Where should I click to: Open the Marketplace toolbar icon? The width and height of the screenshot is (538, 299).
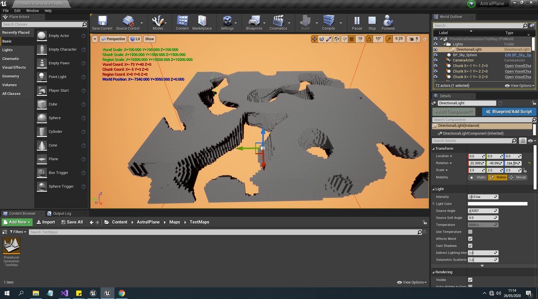tap(202, 23)
